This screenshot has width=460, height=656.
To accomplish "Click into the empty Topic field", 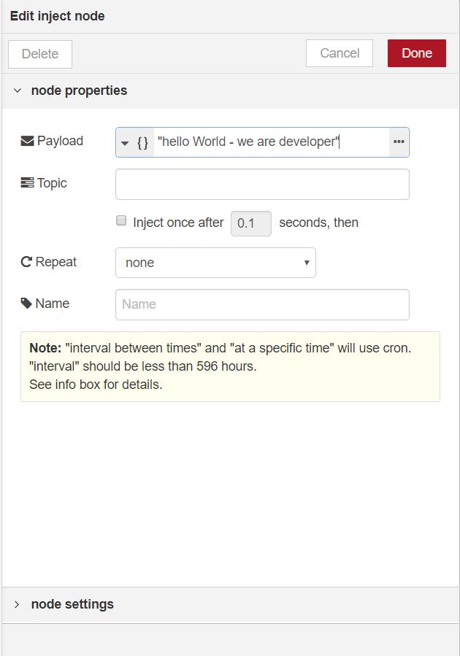I will pyautogui.click(x=262, y=185).
